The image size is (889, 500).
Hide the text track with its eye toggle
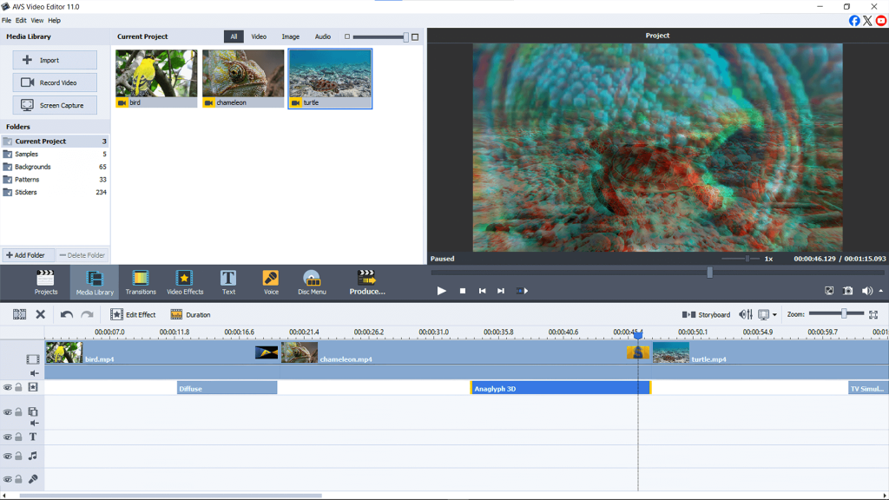[7, 437]
